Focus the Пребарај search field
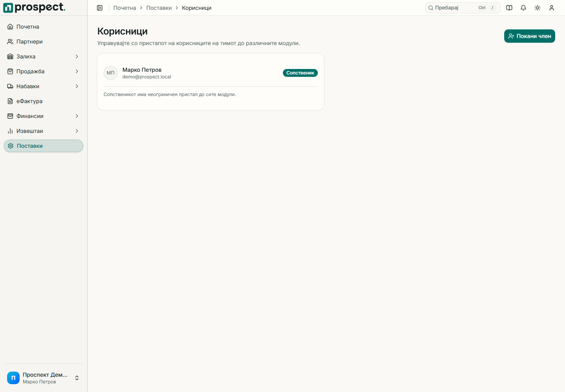Image resolution: width=565 pixels, height=392 pixels. [463, 8]
